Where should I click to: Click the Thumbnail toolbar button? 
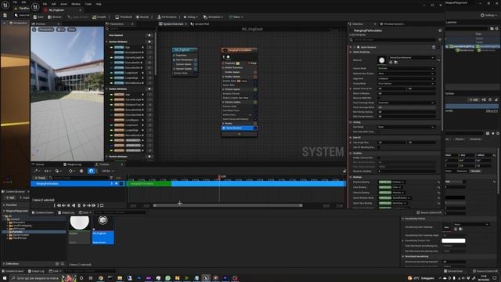124,17
